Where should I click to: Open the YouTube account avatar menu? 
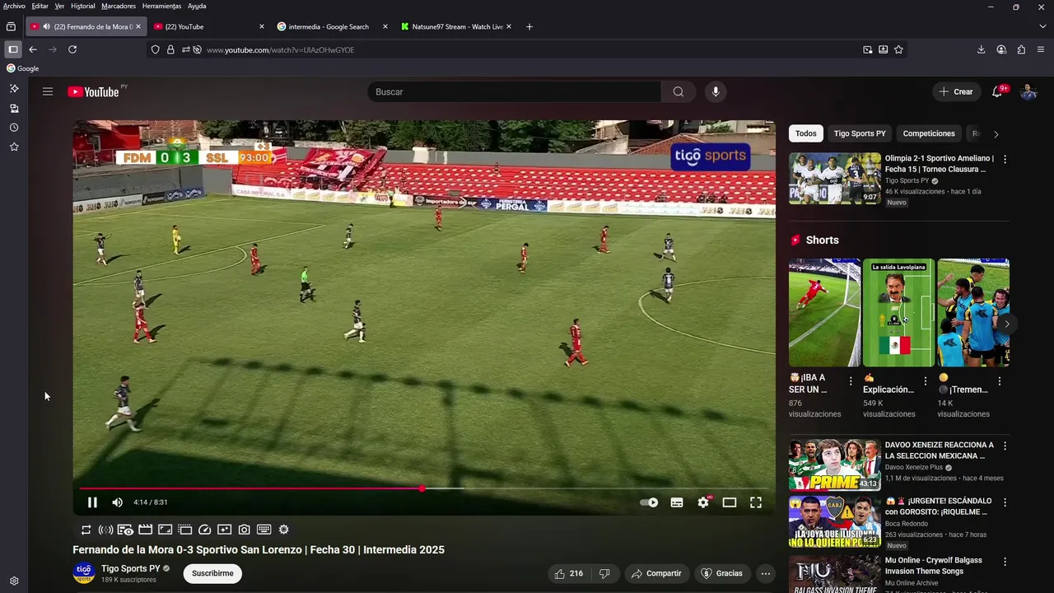[1028, 91]
